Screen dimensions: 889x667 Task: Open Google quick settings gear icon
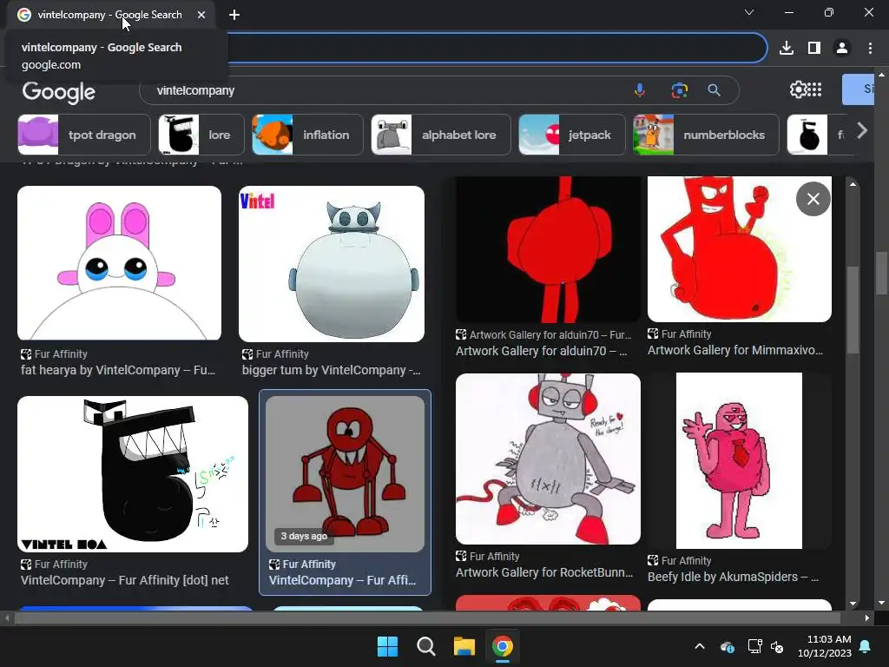[x=798, y=89]
